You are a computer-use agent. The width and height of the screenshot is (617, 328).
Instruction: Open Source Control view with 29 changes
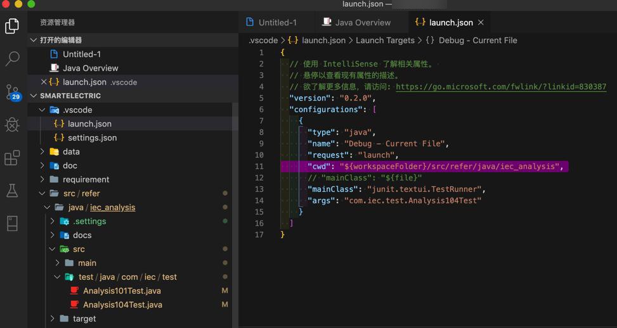pyautogui.click(x=13, y=92)
